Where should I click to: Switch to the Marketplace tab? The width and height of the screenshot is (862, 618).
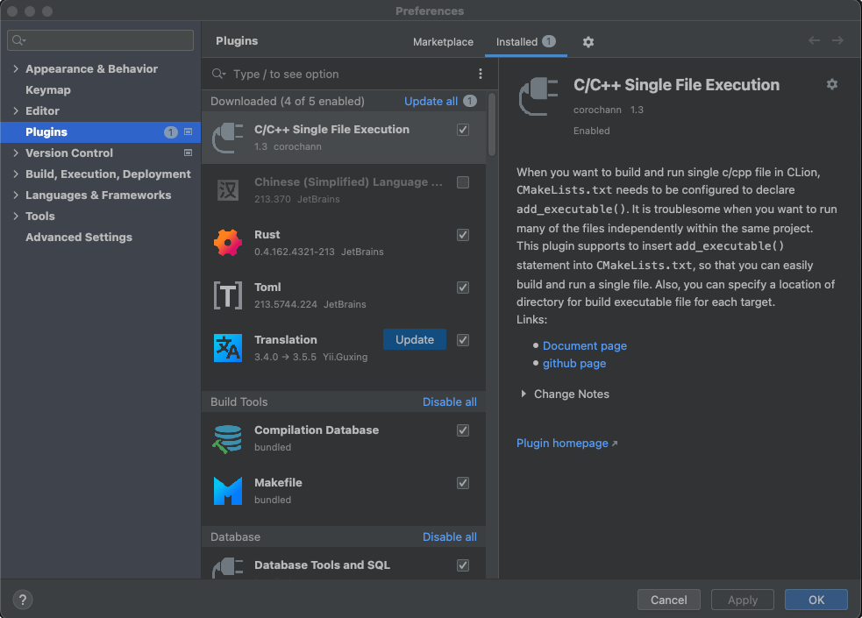tap(443, 42)
